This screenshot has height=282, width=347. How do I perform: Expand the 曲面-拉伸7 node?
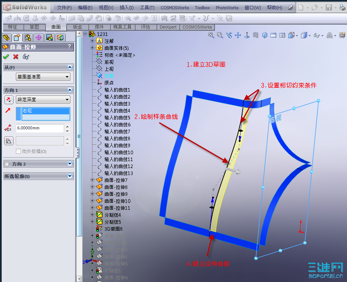tap(92, 180)
